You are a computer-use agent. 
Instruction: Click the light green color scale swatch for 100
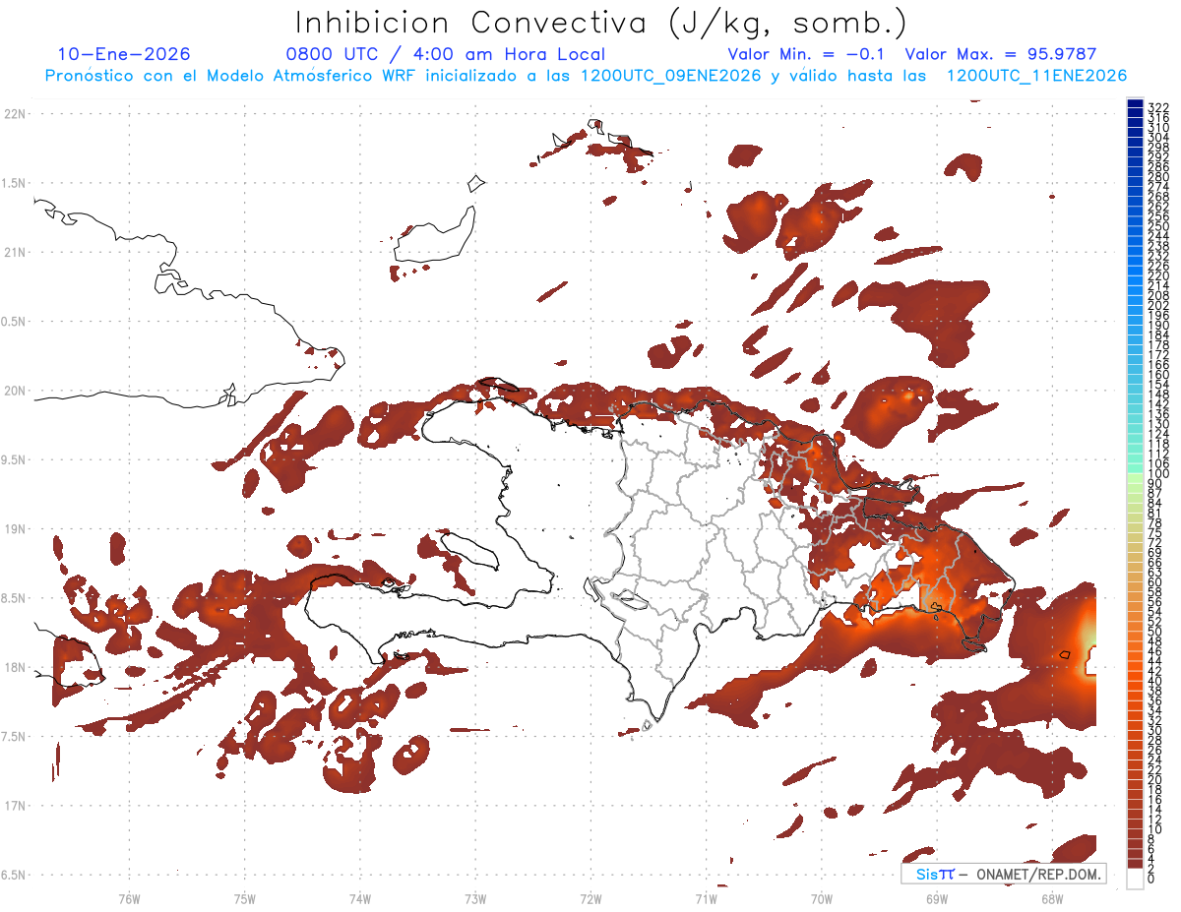[1135, 476]
